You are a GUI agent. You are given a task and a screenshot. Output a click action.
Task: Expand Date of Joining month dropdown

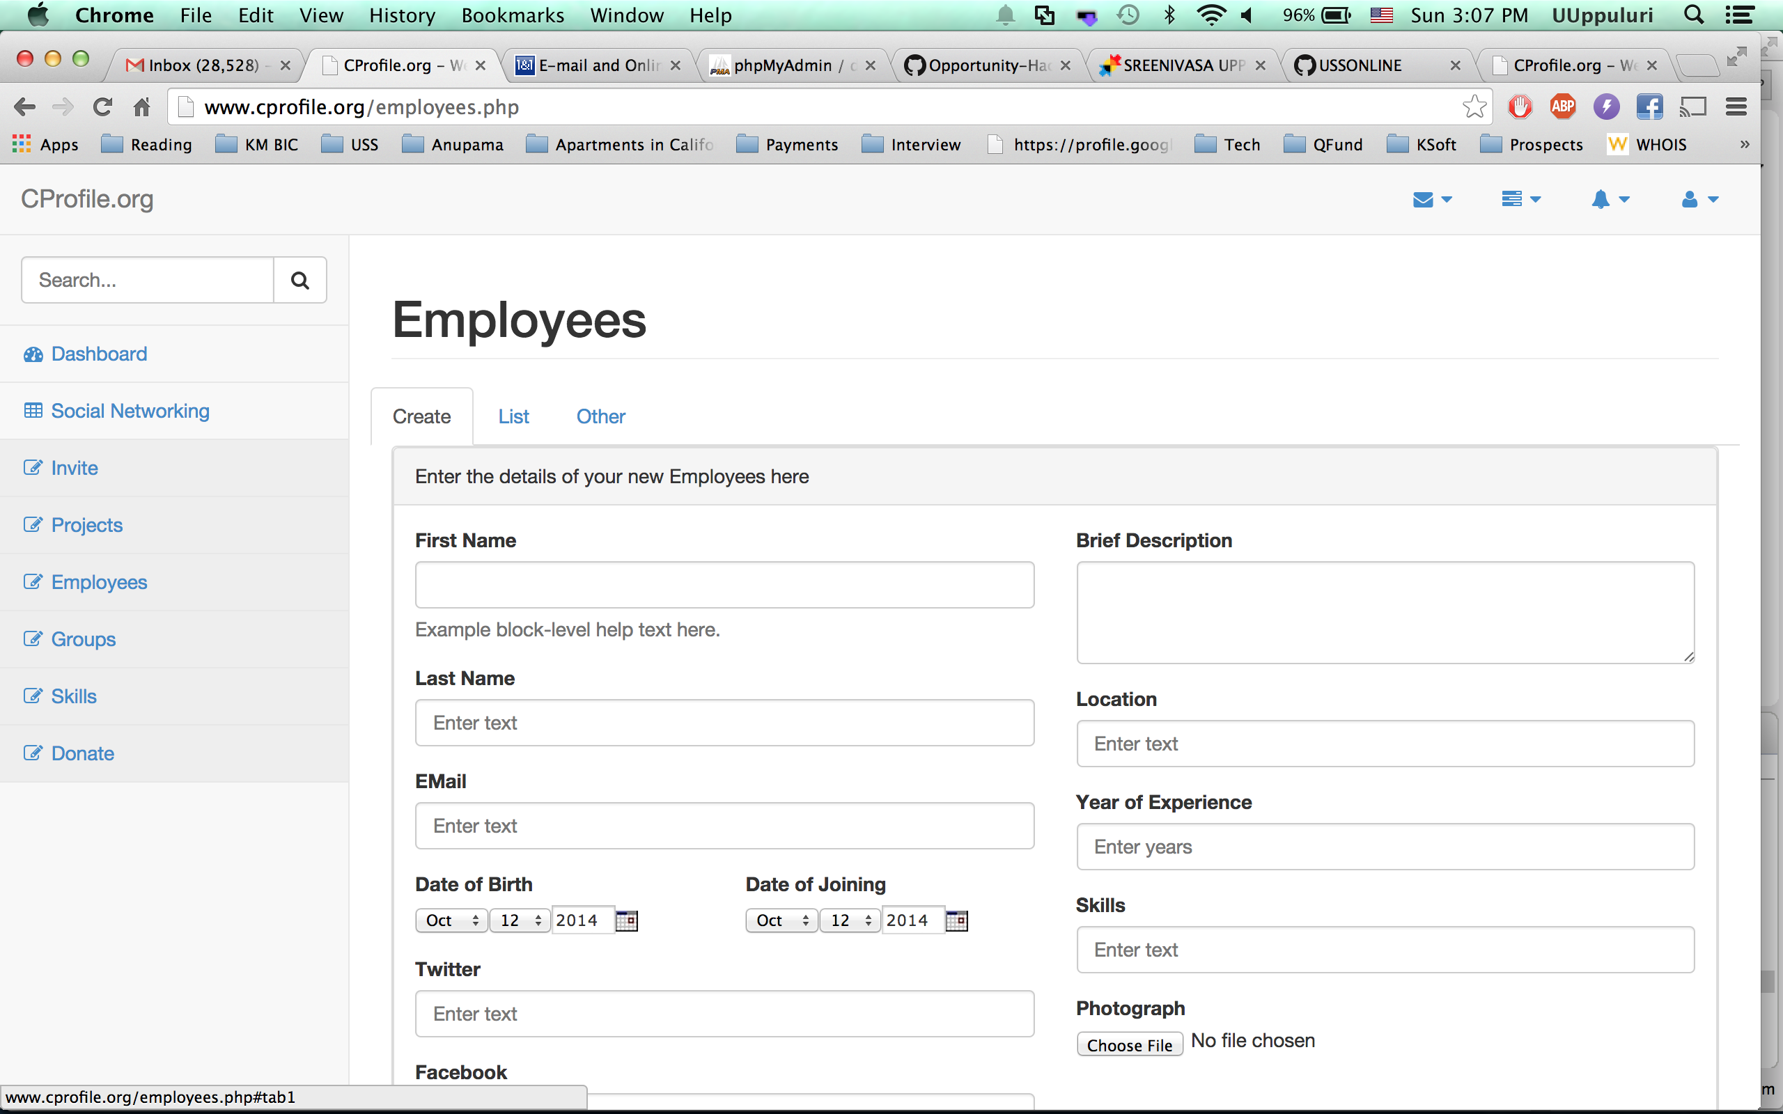781,920
